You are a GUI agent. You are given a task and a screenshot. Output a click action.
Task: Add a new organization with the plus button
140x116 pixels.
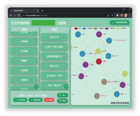click(x=66, y=87)
